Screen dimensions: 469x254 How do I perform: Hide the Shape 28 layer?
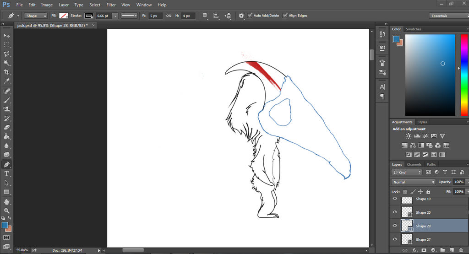(x=395, y=226)
